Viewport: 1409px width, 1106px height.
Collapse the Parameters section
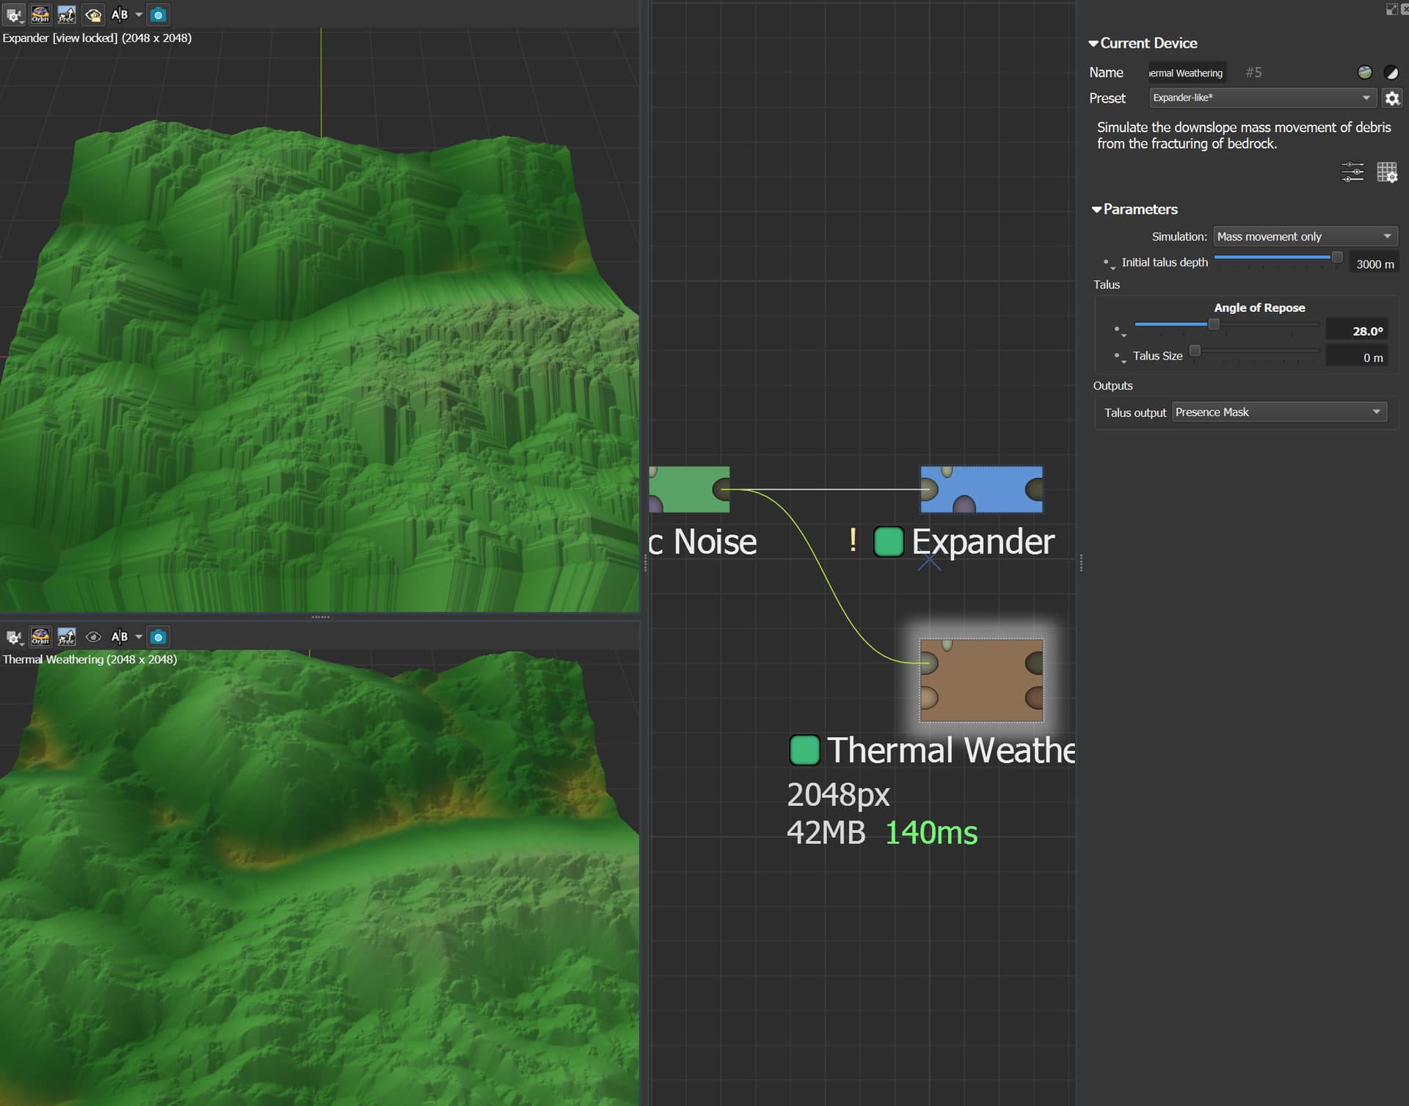1135,209
